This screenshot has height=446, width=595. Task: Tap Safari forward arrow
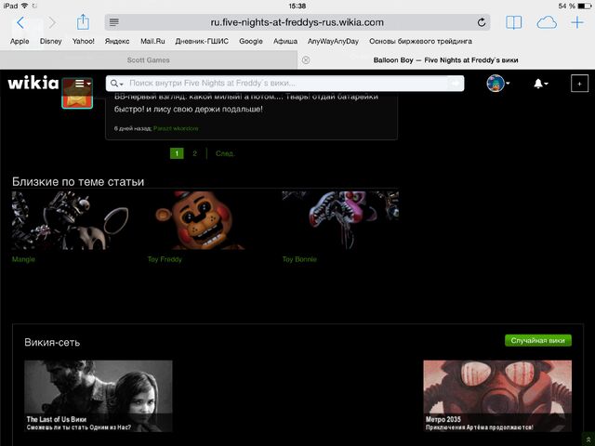click(x=52, y=22)
